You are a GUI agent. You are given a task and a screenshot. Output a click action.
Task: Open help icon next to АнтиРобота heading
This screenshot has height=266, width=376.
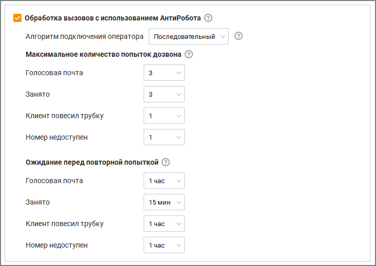(208, 18)
